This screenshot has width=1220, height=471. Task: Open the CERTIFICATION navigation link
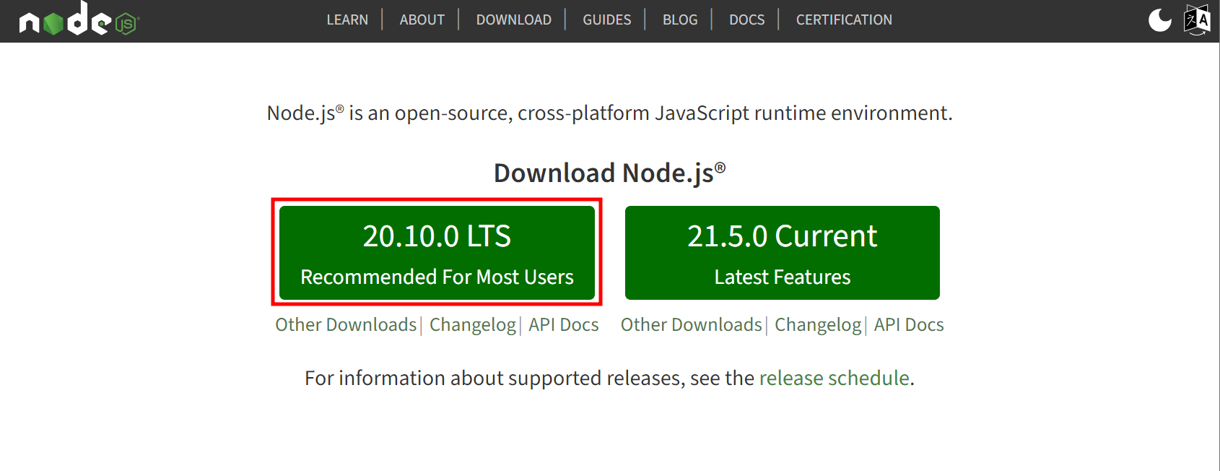pos(844,20)
